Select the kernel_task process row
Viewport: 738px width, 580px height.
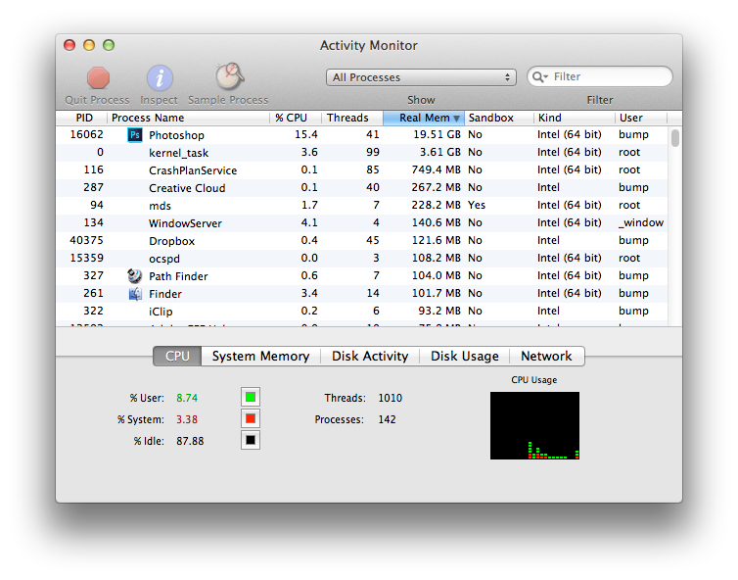pyautogui.click(x=361, y=153)
